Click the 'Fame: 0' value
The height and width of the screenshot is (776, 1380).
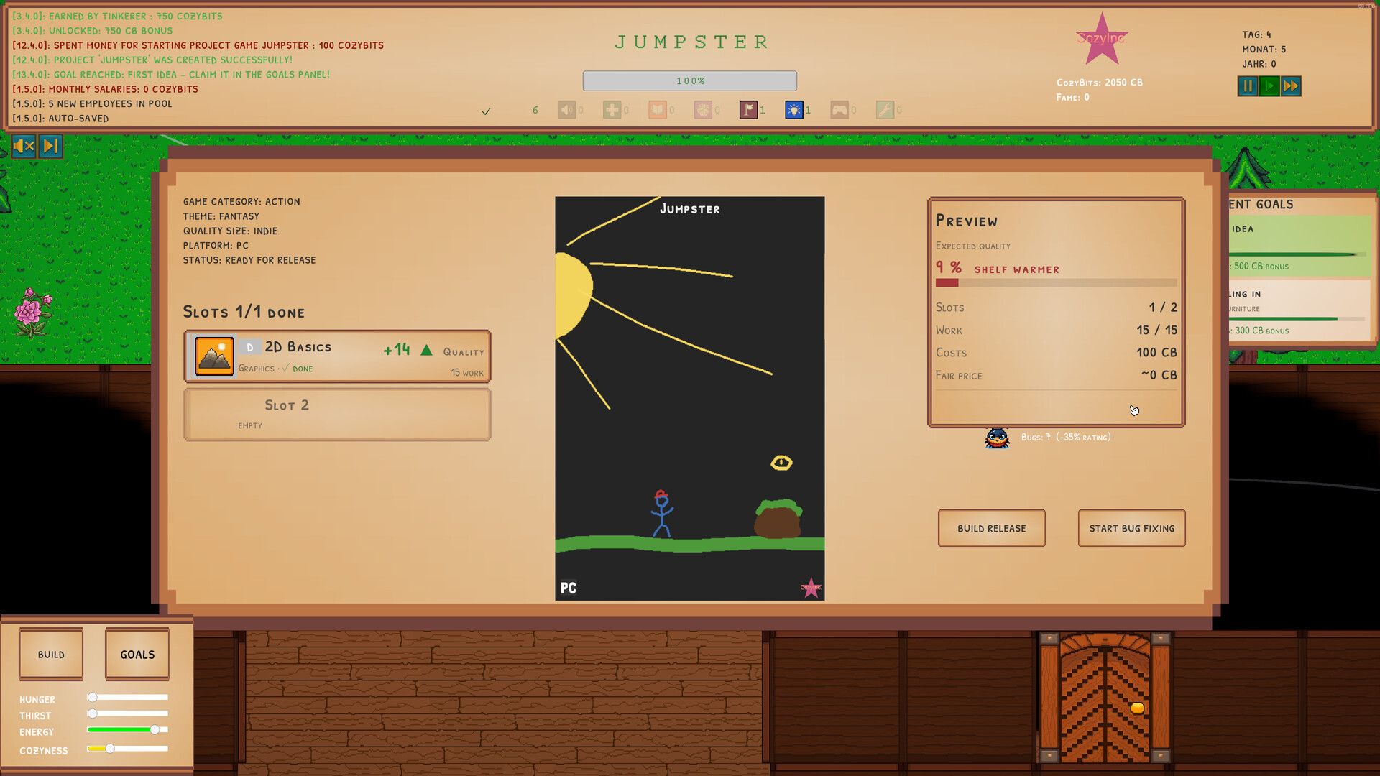pyautogui.click(x=1072, y=97)
